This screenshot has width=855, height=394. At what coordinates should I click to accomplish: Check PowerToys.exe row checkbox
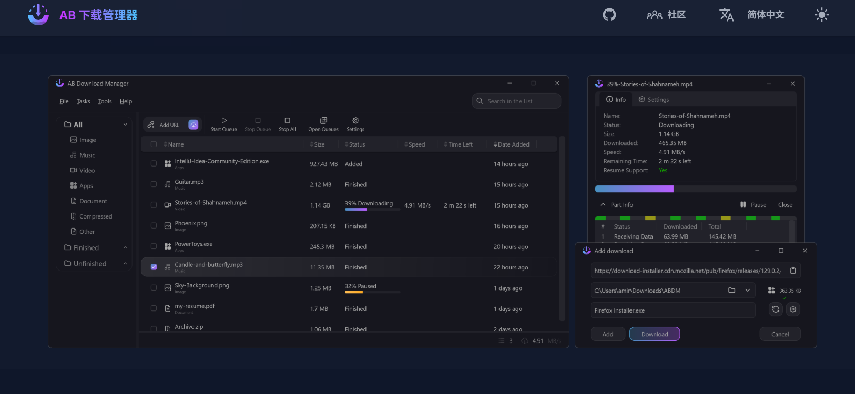154,246
